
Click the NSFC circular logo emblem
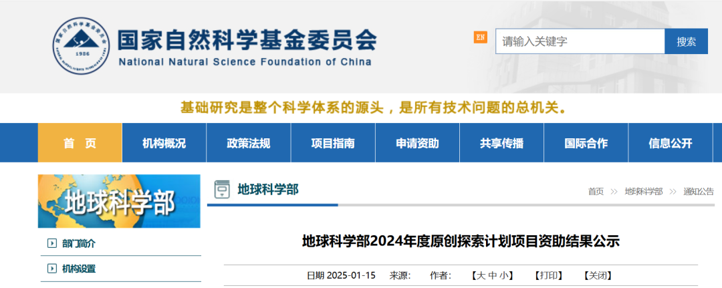click(x=82, y=46)
